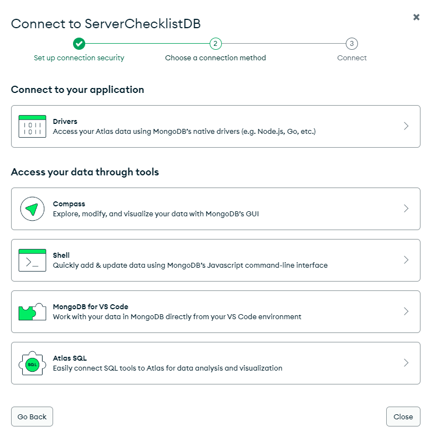Expand the Shell option chevron
The width and height of the screenshot is (431, 437).
[x=406, y=260]
